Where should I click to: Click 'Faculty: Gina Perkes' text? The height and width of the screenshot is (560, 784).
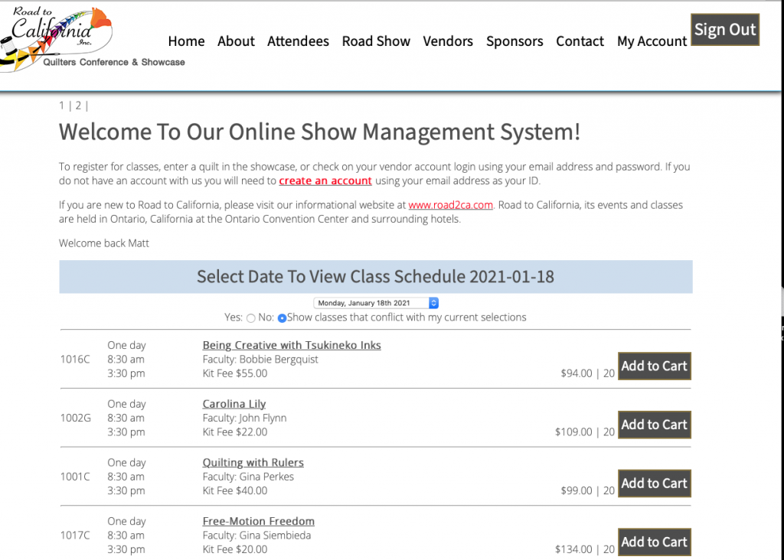click(248, 477)
